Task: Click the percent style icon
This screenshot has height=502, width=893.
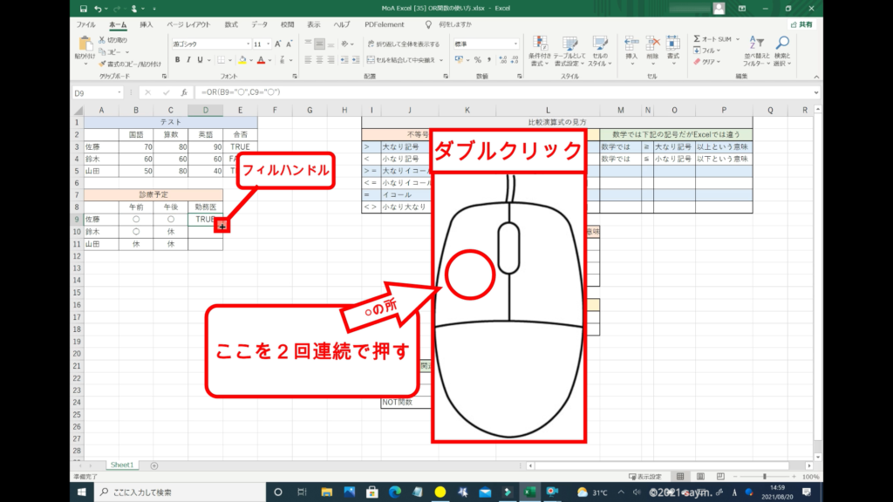Action: coord(478,59)
